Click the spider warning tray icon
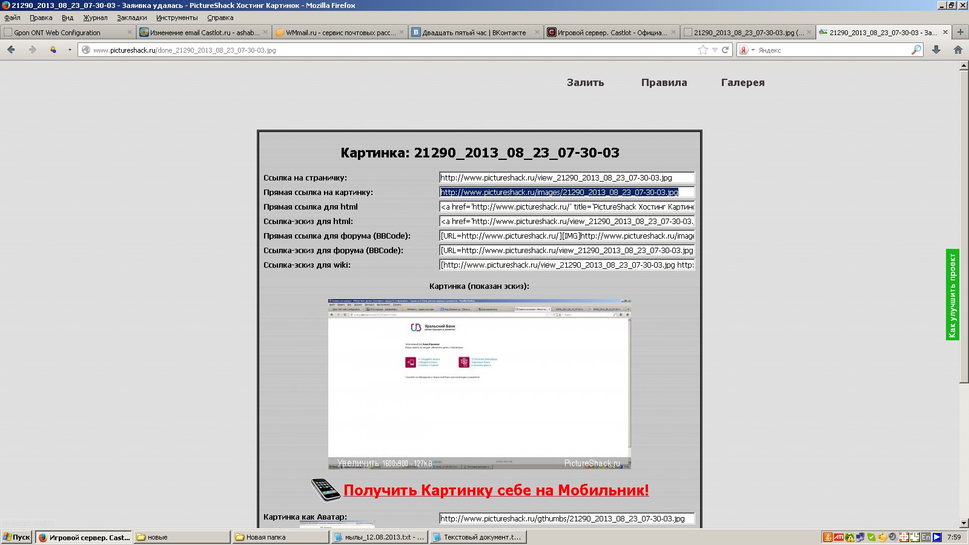This screenshot has height=545, width=969. tap(850, 537)
